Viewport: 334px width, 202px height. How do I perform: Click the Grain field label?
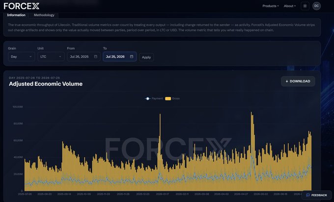[x=12, y=48]
